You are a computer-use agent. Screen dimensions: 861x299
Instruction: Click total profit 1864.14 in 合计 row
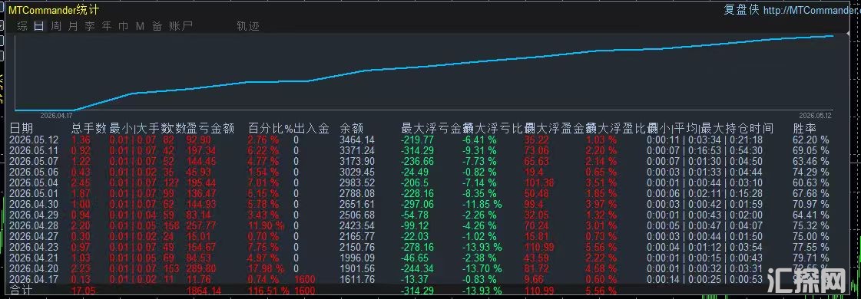click(x=204, y=290)
